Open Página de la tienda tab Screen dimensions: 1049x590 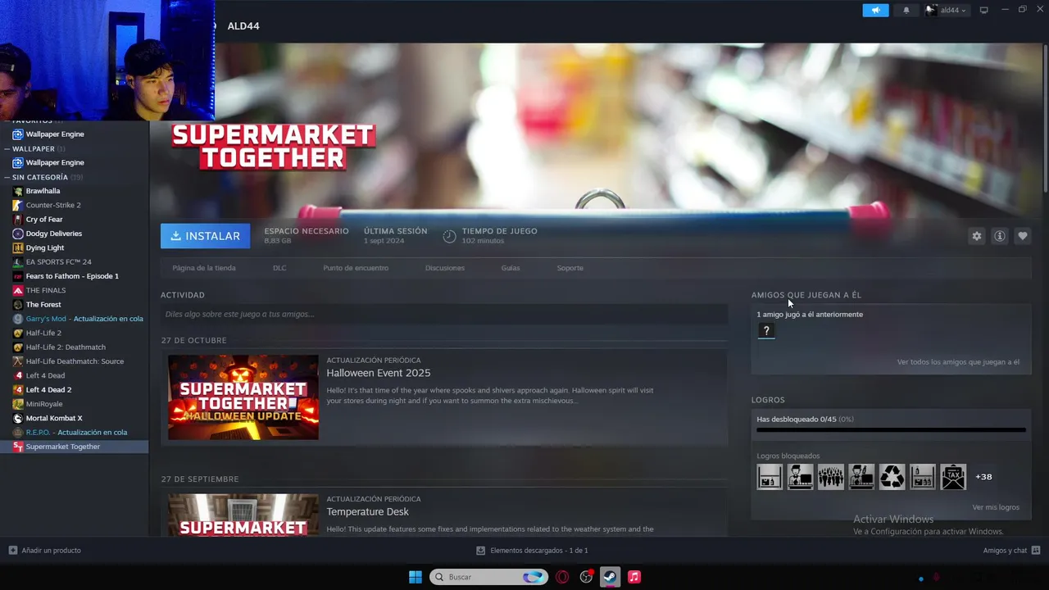click(204, 268)
